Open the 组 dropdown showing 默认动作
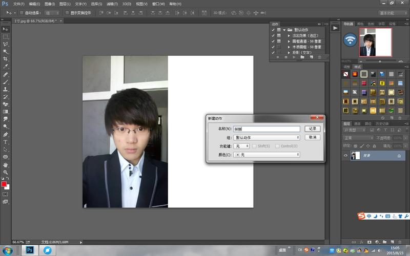This screenshot has height=256, width=410. click(266, 138)
